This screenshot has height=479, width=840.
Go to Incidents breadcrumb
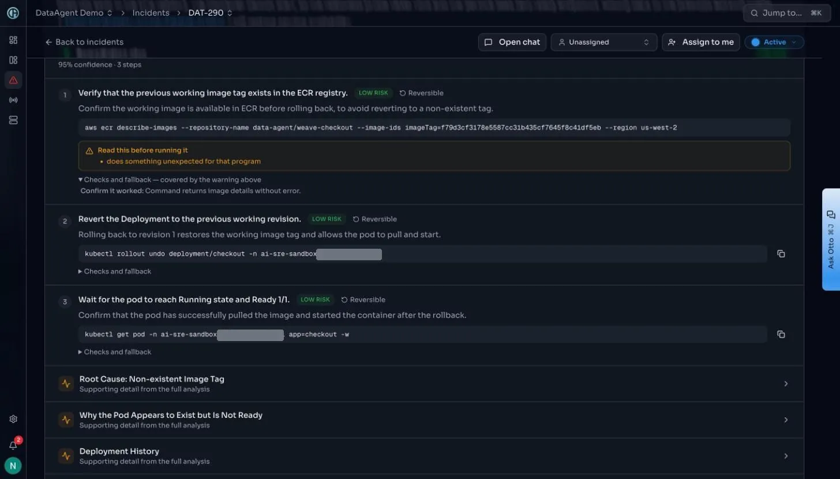(151, 13)
